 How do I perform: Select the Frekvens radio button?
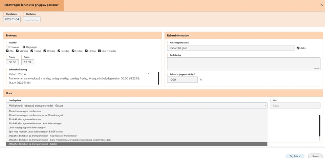pos(7,47)
